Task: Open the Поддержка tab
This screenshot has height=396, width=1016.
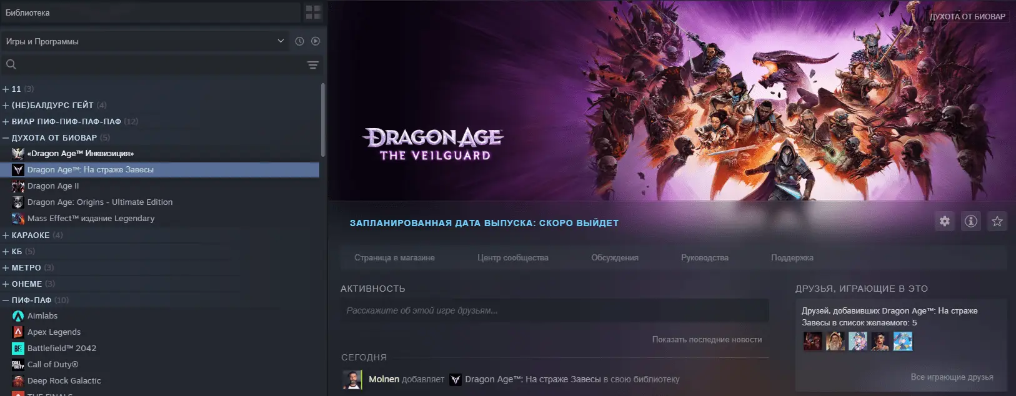Action: 792,258
